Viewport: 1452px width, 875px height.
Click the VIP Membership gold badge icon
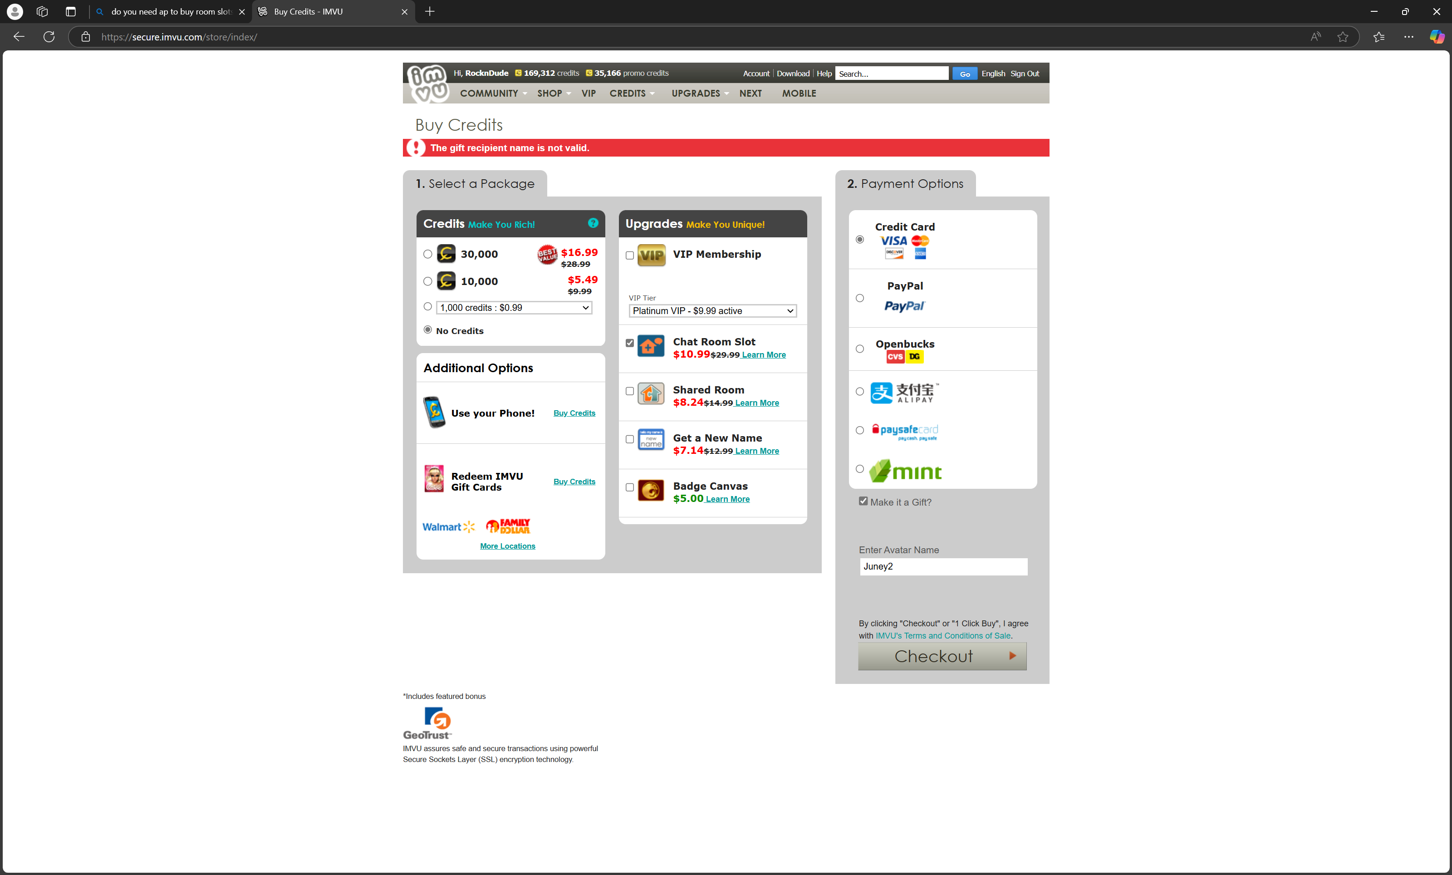coord(651,255)
